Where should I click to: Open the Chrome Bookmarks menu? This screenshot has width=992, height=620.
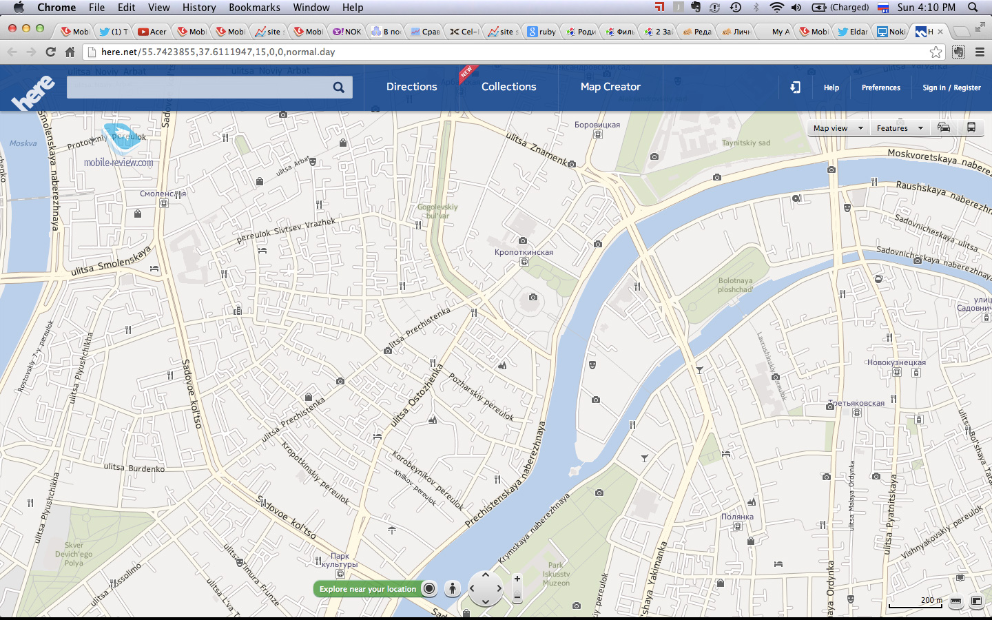point(254,8)
